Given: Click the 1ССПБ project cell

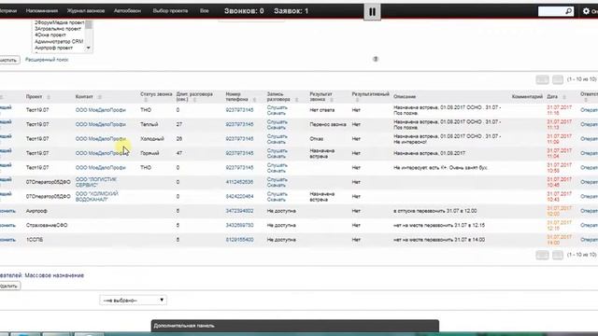Looking at the screenshot, I should click(35, 240).
